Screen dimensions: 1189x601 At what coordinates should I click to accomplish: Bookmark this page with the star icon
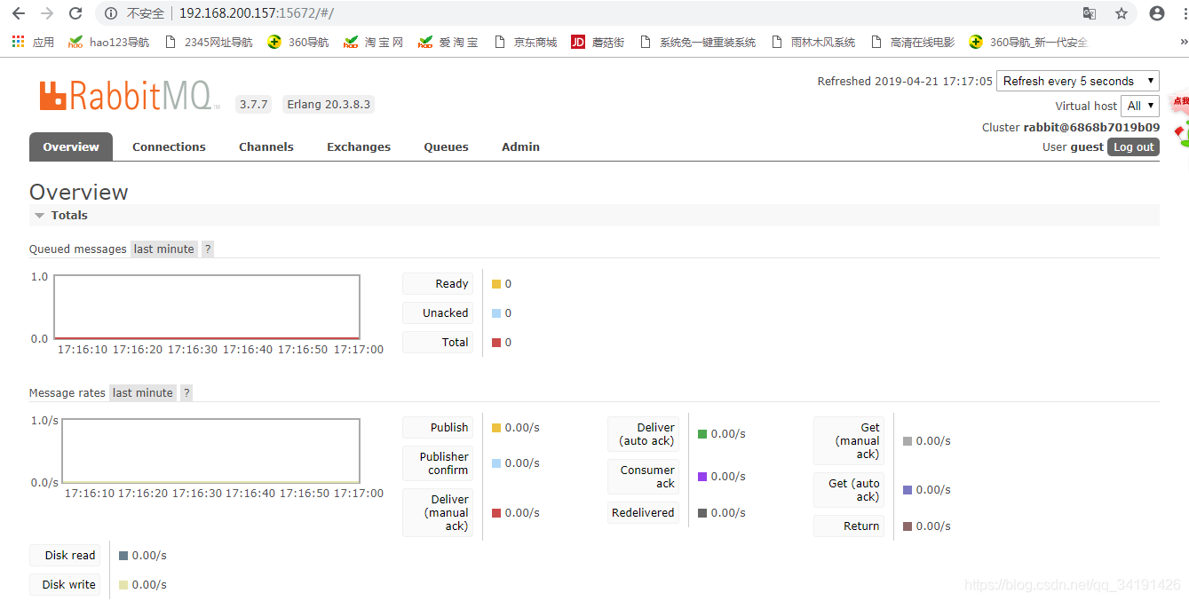(1122, 13)
